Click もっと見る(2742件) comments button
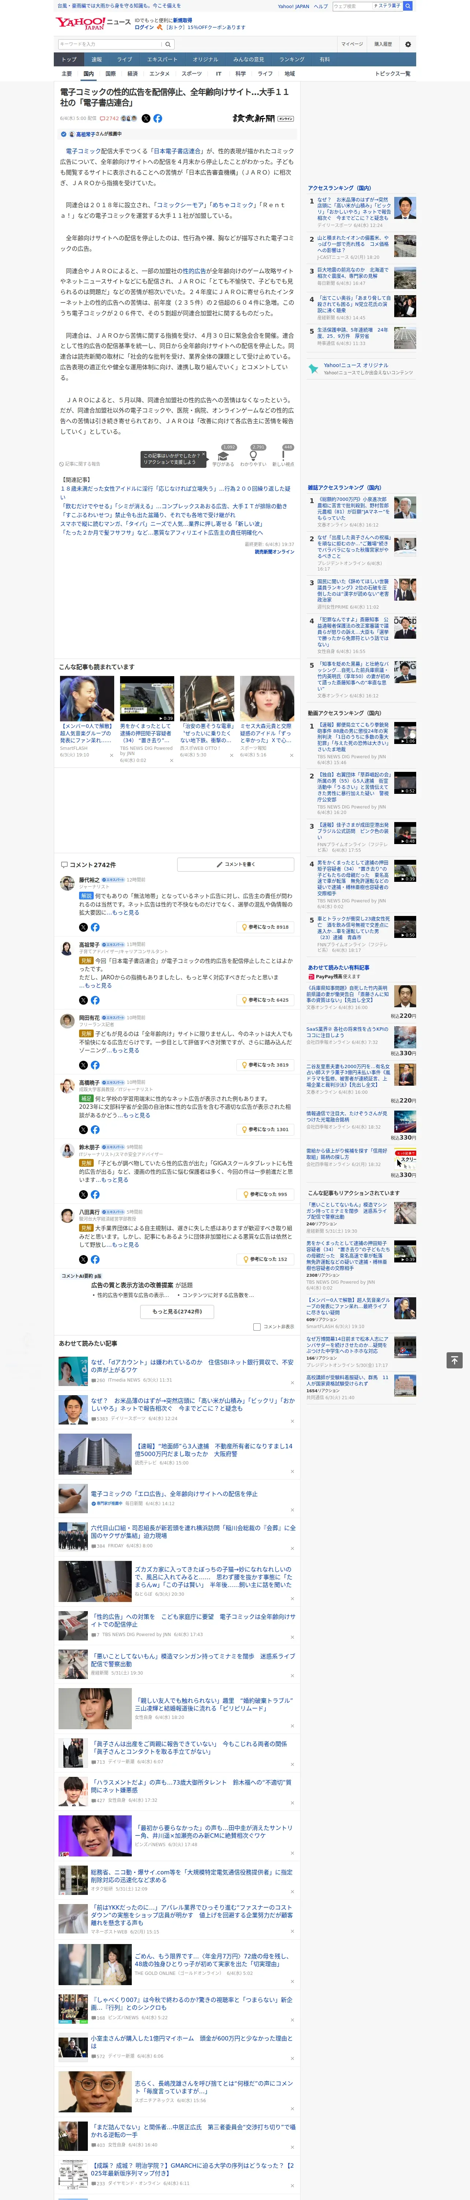Image resolution: width=470 pixels, height=2200 pixels. point(178,1312)
